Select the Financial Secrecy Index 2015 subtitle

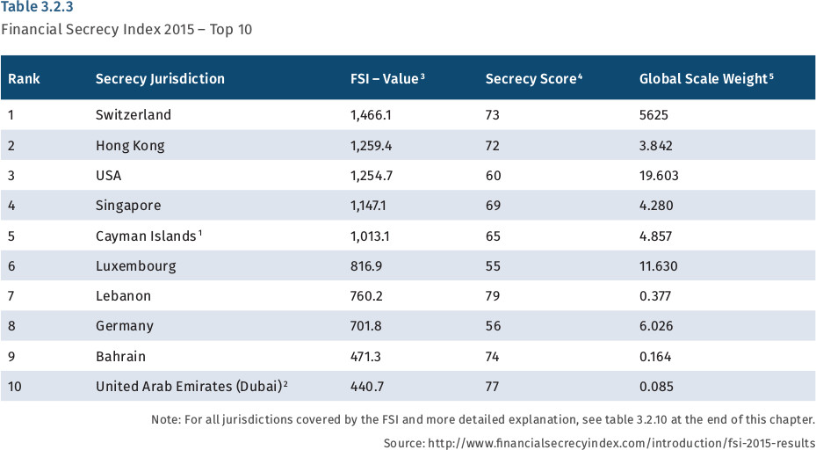(128, 28)
